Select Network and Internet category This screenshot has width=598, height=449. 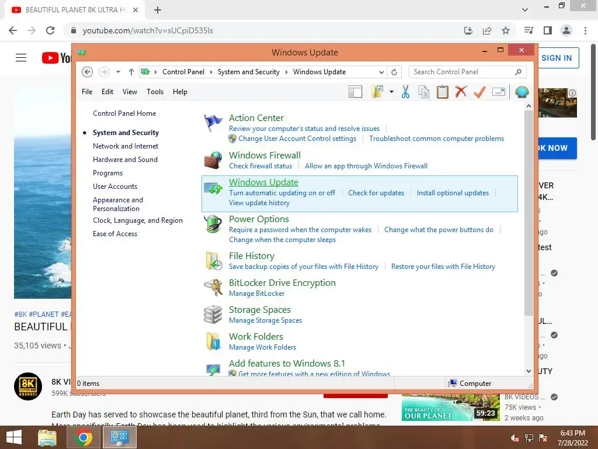(x=126, y=146)
